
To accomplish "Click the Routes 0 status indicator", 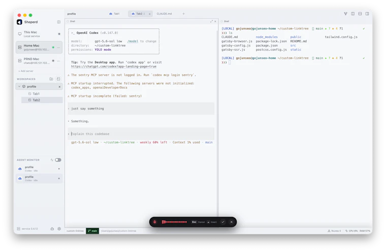I will 334,231.
